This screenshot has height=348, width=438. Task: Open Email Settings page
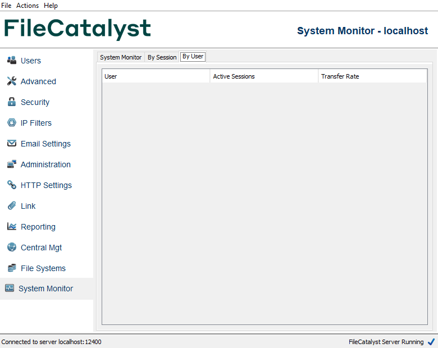click(x=45, y=144)
